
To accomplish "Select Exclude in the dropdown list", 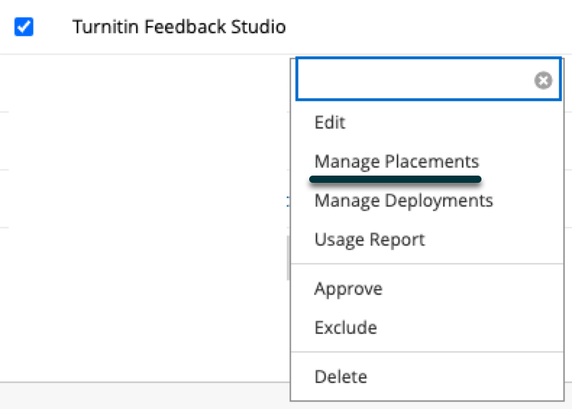I will [345, 327].
